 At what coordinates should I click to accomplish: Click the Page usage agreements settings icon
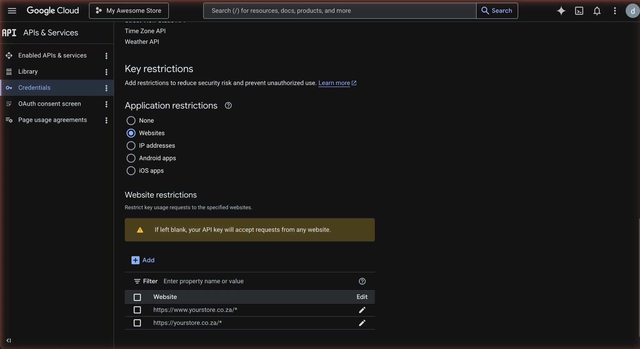pyautogui.click(x=9, y=120)
